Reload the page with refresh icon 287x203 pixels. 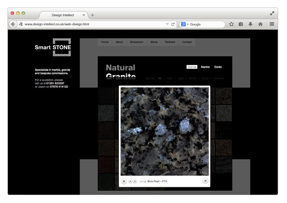coord(173,24)
